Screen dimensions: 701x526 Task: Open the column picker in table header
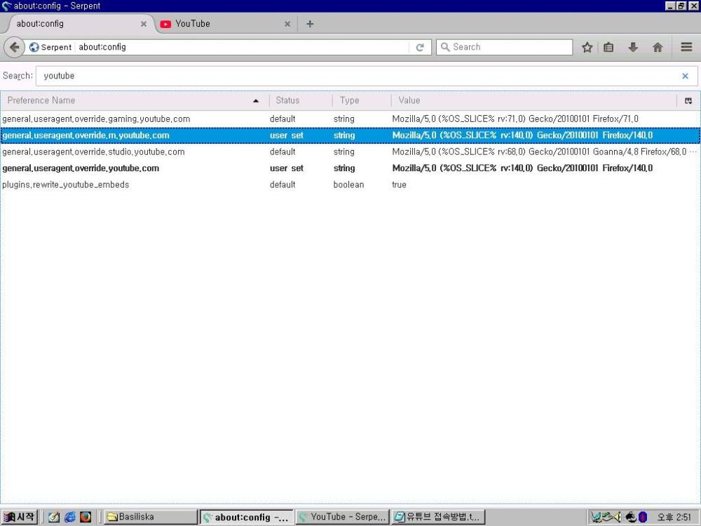[688, 100]
